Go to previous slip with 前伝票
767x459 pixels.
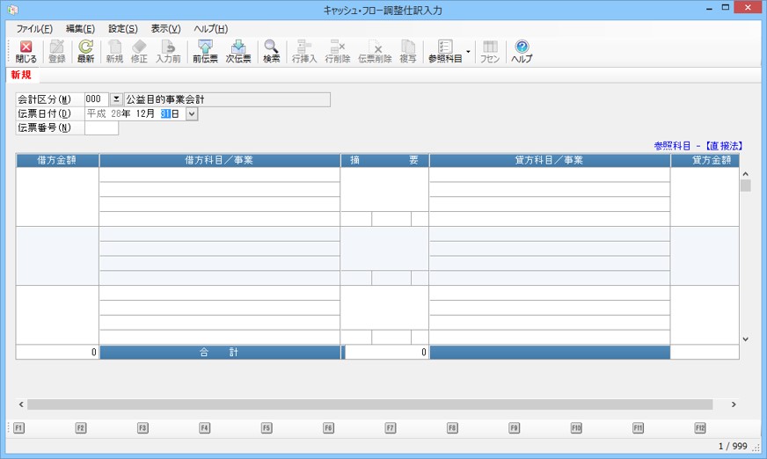click(x=205, y=52)
